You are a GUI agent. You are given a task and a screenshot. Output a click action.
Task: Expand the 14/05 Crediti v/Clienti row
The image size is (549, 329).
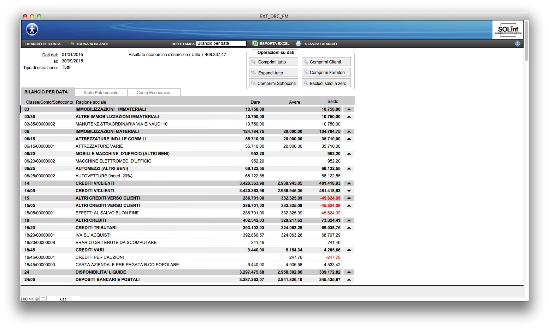[349, 191]
